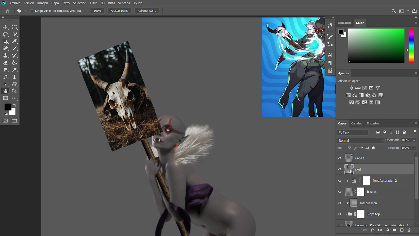The width and height of the screenshot is (419, 236).
Task: Select the Clone Stamp tool
Action: [x=5, y=56]
